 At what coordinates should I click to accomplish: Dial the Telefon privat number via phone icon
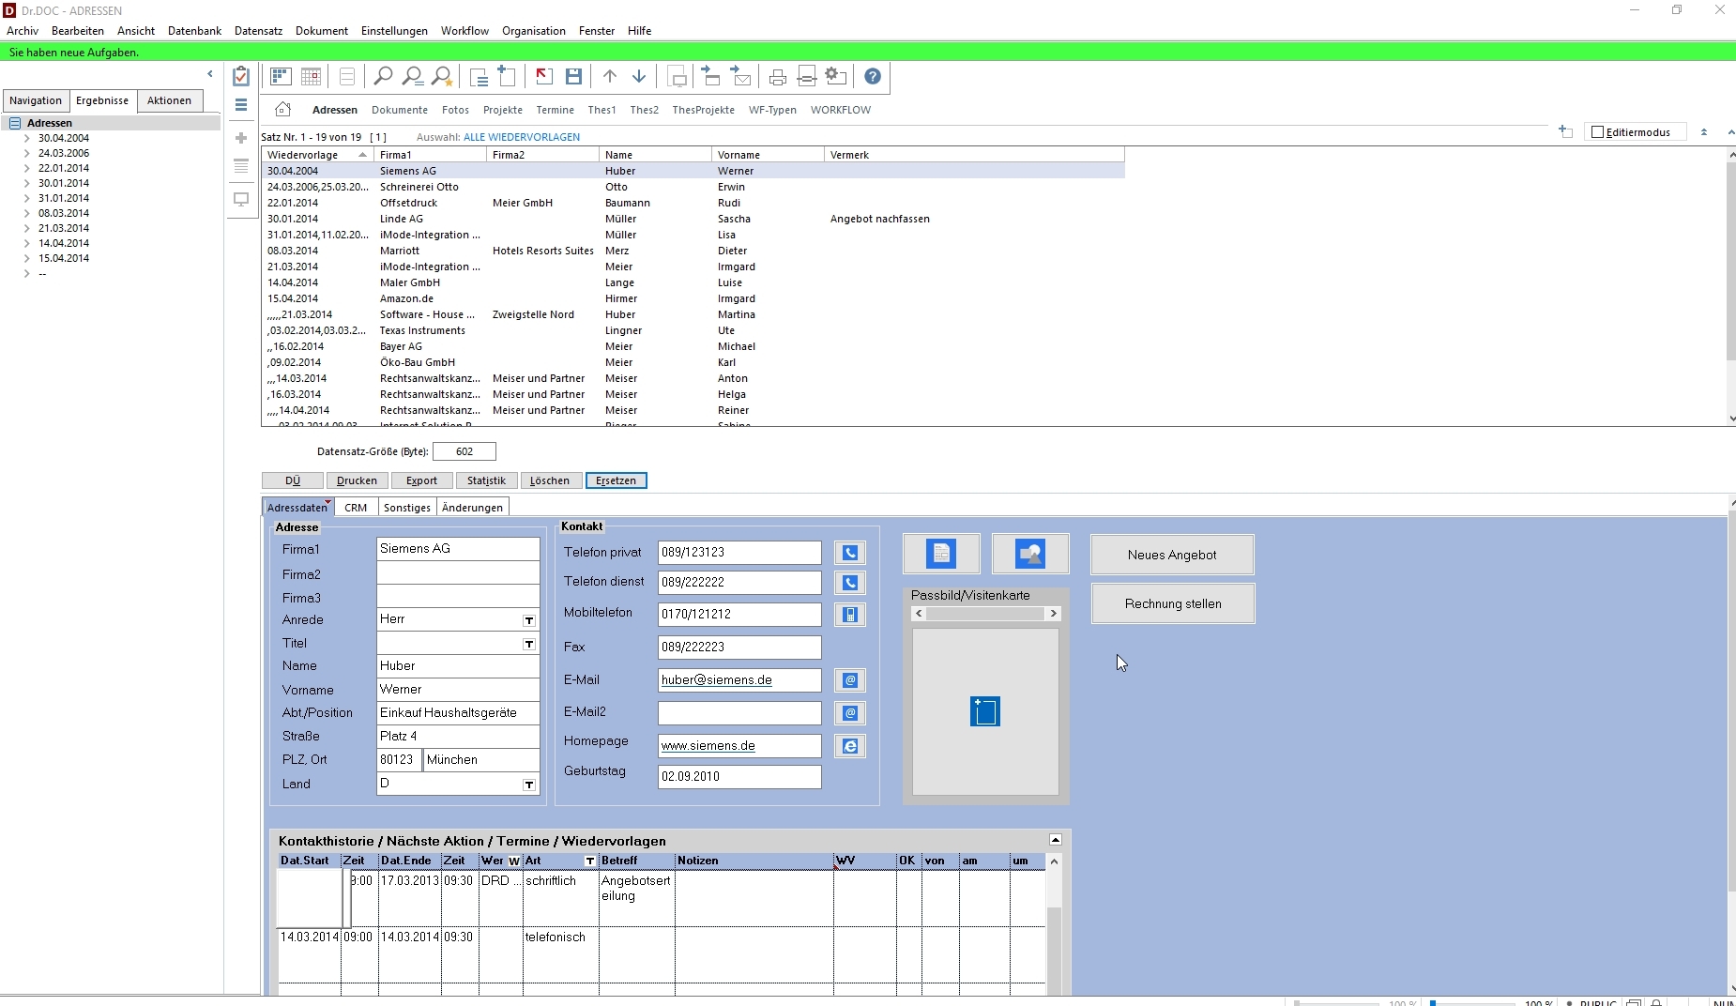(850, 554)
